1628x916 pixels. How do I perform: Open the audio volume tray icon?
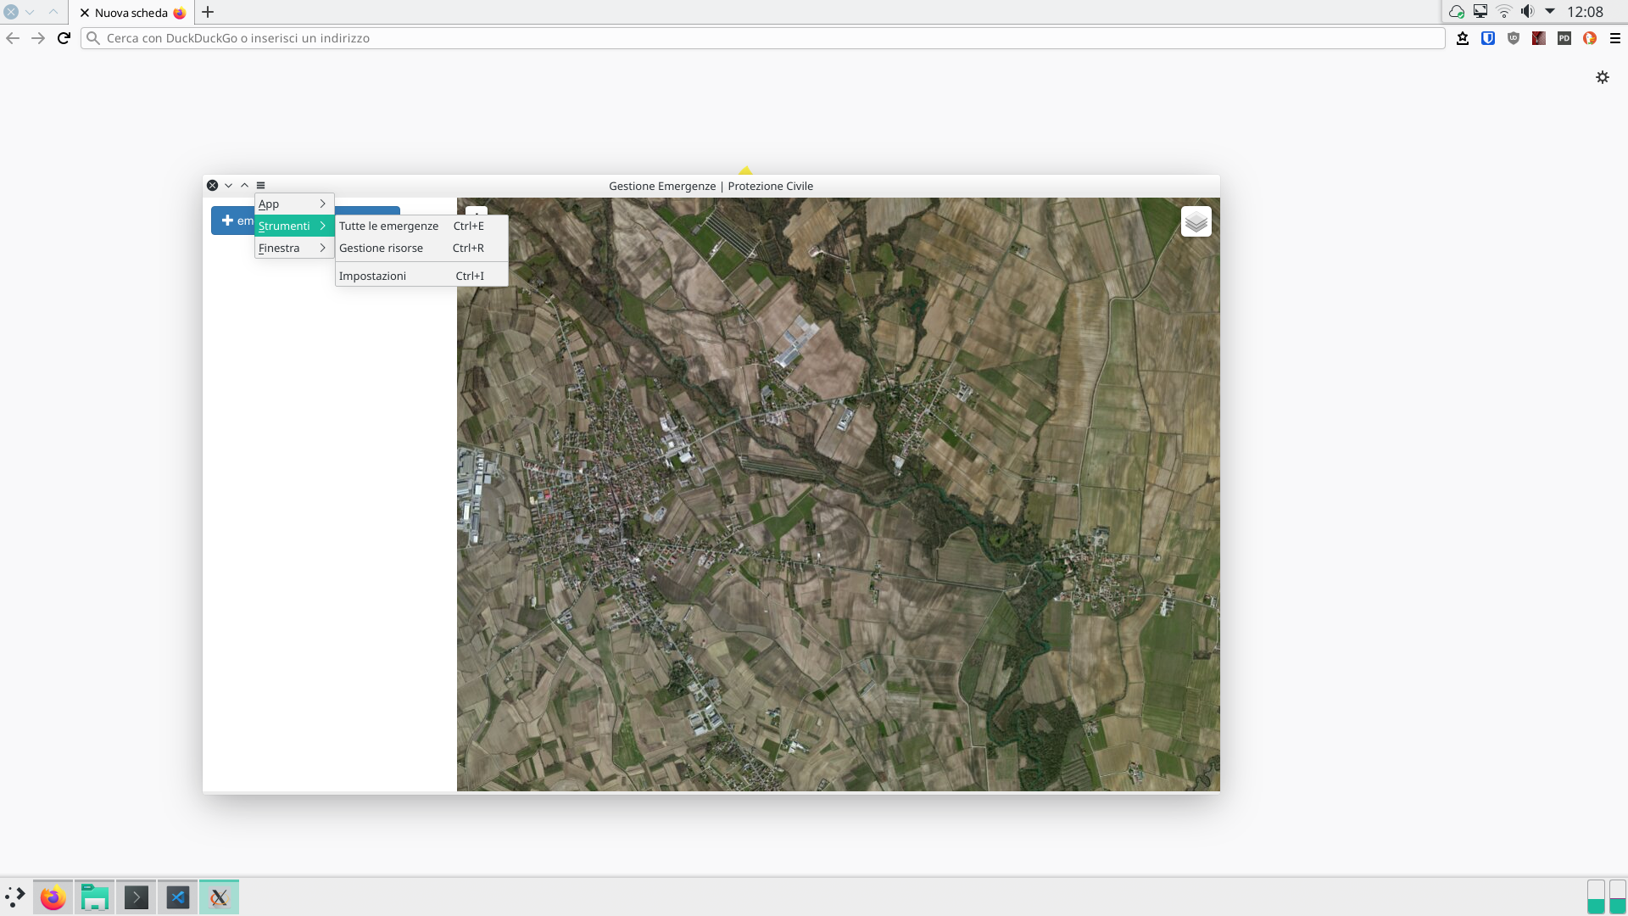[1527, 12]
